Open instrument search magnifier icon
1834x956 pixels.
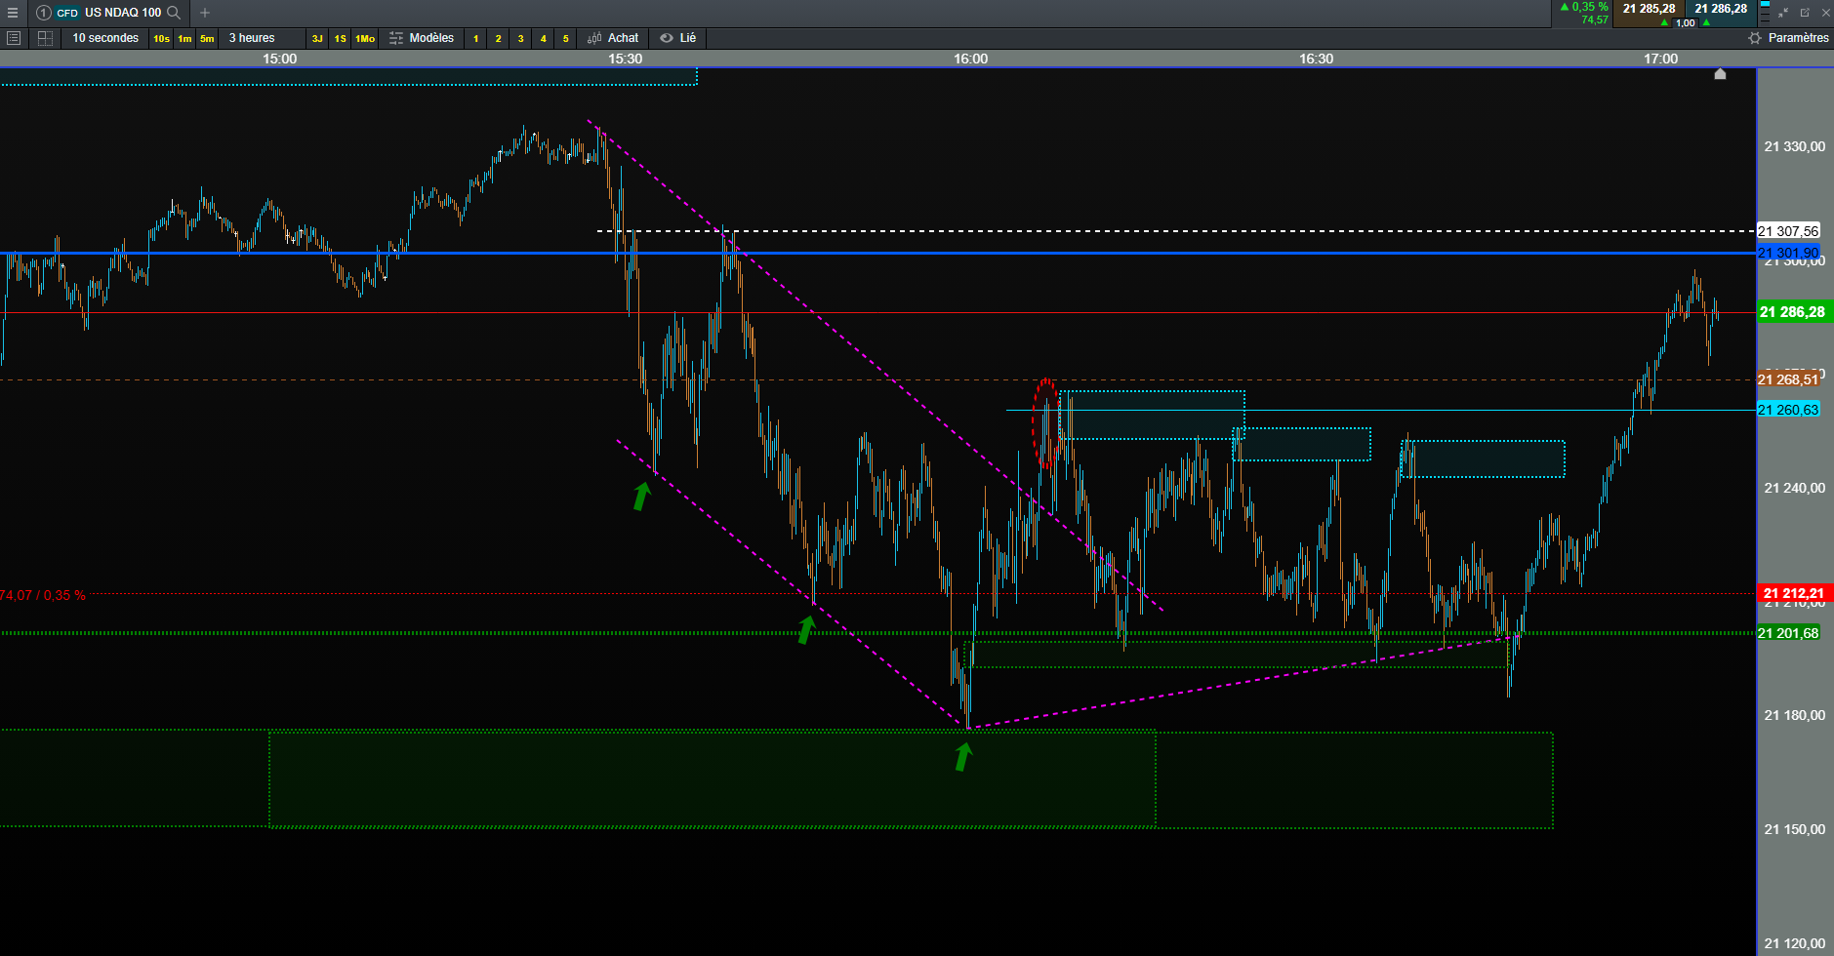[174, 13]
